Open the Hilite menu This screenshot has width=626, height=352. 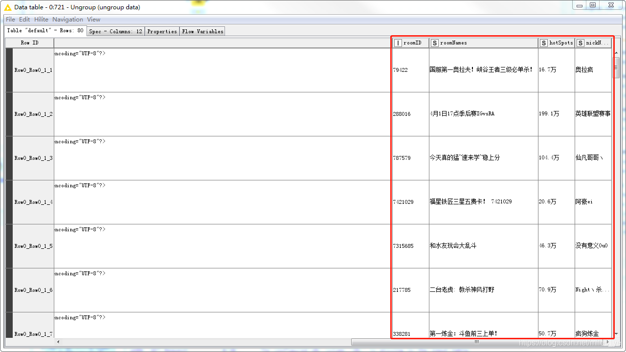(x=41, y=20)
